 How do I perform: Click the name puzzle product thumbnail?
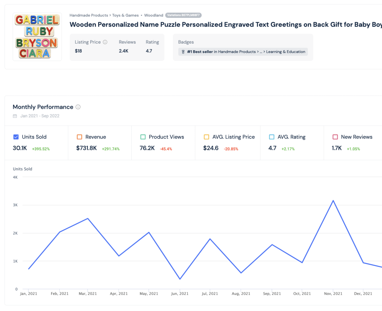click(x=37, y=37)
